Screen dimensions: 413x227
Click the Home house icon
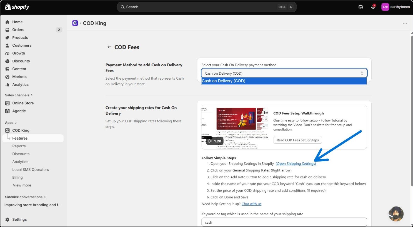point(7,22)
